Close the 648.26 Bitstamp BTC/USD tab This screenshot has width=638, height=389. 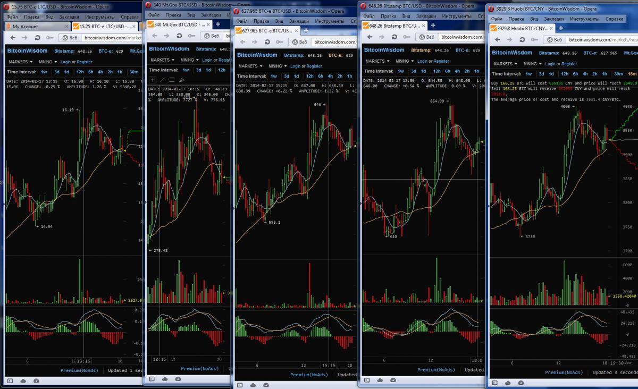pos(424,26)
